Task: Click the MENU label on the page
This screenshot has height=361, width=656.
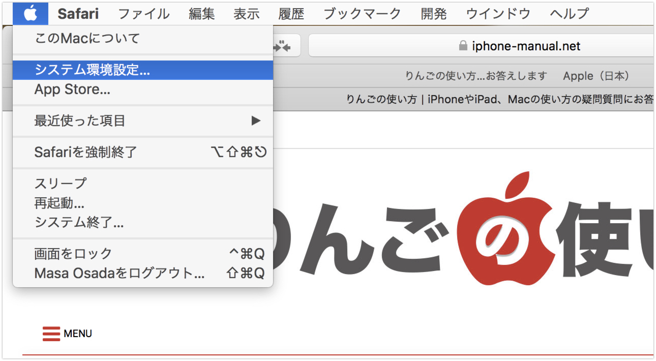Action: [78, 334]
